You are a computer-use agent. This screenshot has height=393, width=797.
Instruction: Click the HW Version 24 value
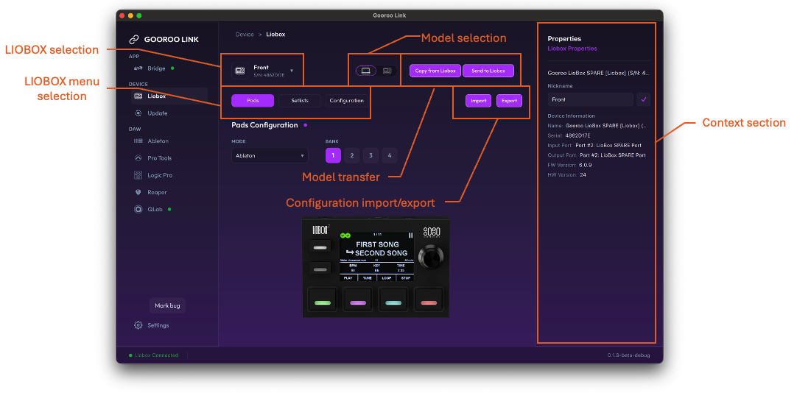[583, 174]
